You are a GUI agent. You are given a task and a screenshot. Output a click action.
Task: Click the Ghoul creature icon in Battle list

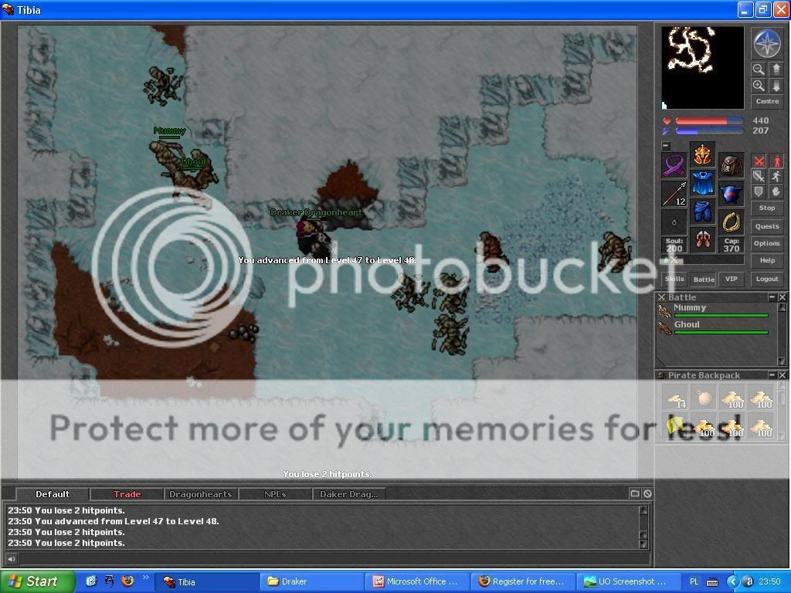click(664, 328)
